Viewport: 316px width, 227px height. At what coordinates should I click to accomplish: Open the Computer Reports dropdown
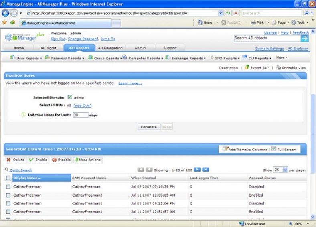click(143, 58)
